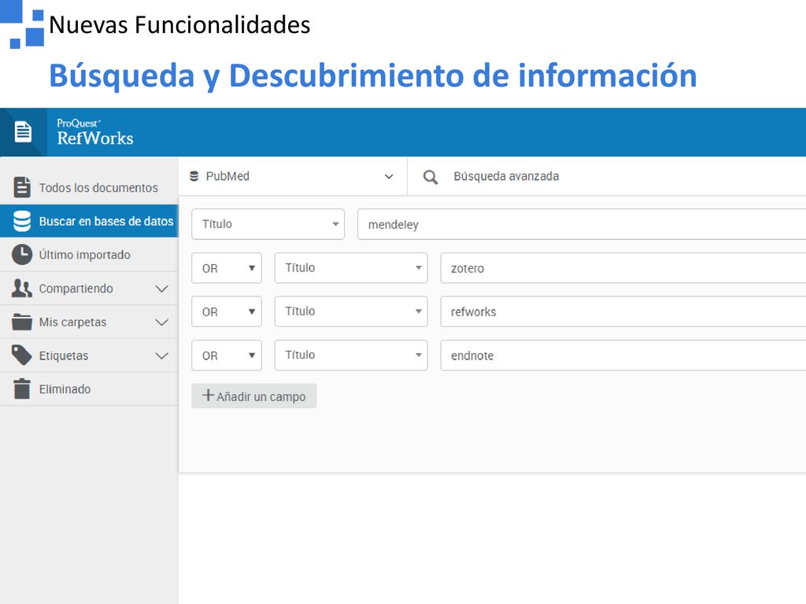Click the Búsqueda y Descubrimiento de información heading
This screenshot has width=806, height=604.
click(x=372, y=75)
